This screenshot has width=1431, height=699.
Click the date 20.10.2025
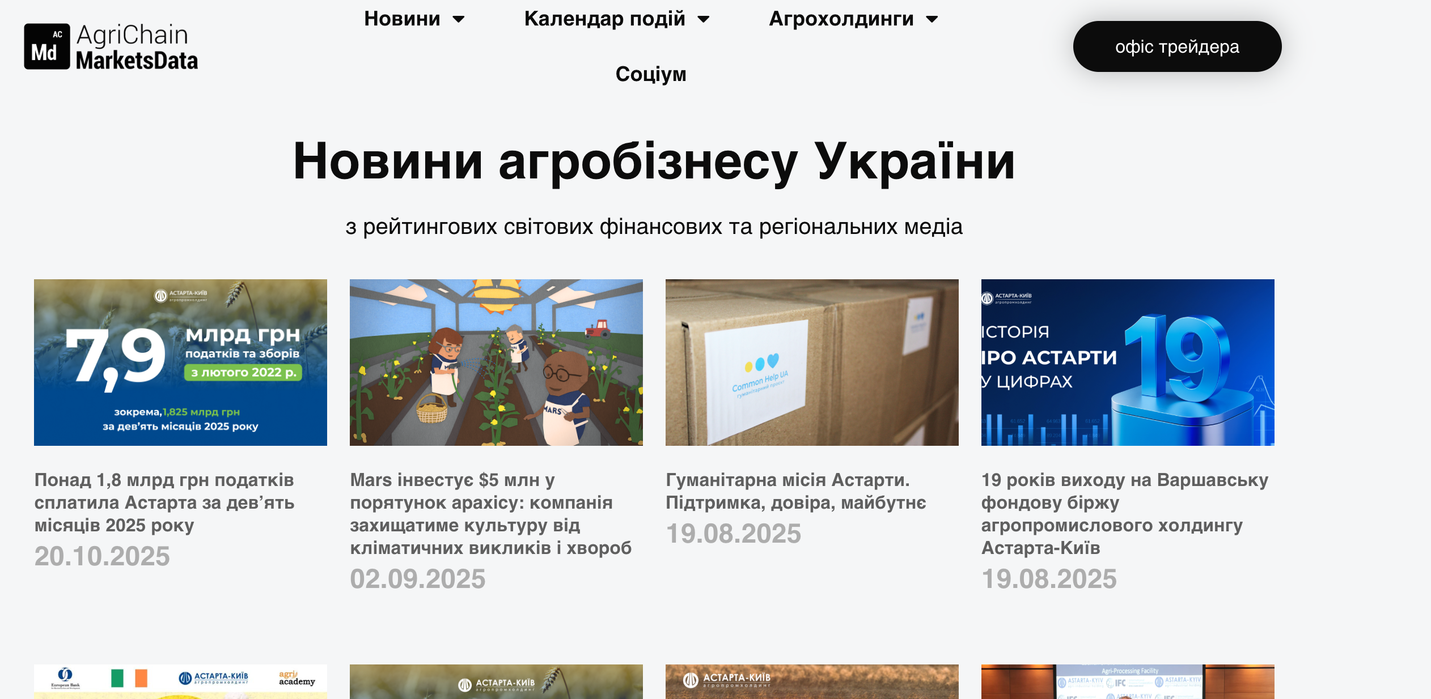(x=102, y=556)
